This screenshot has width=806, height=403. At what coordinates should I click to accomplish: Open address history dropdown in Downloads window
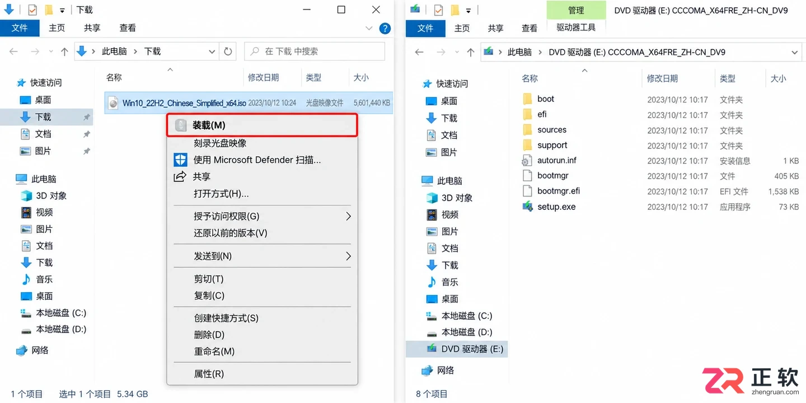212,51
